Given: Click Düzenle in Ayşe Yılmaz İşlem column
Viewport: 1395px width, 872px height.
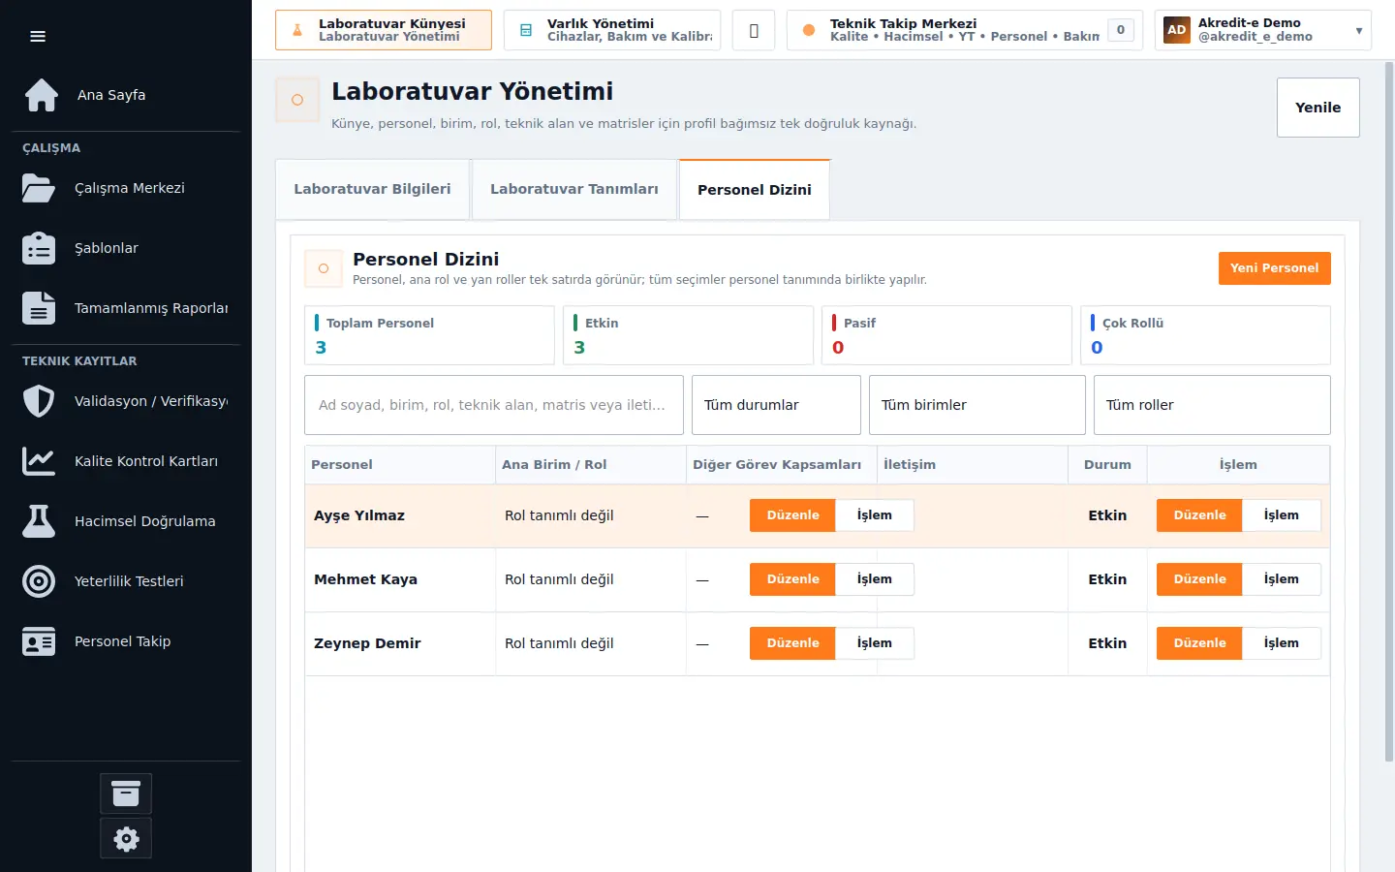Looking at the screenshot, I should click(x=1199, y=515).
